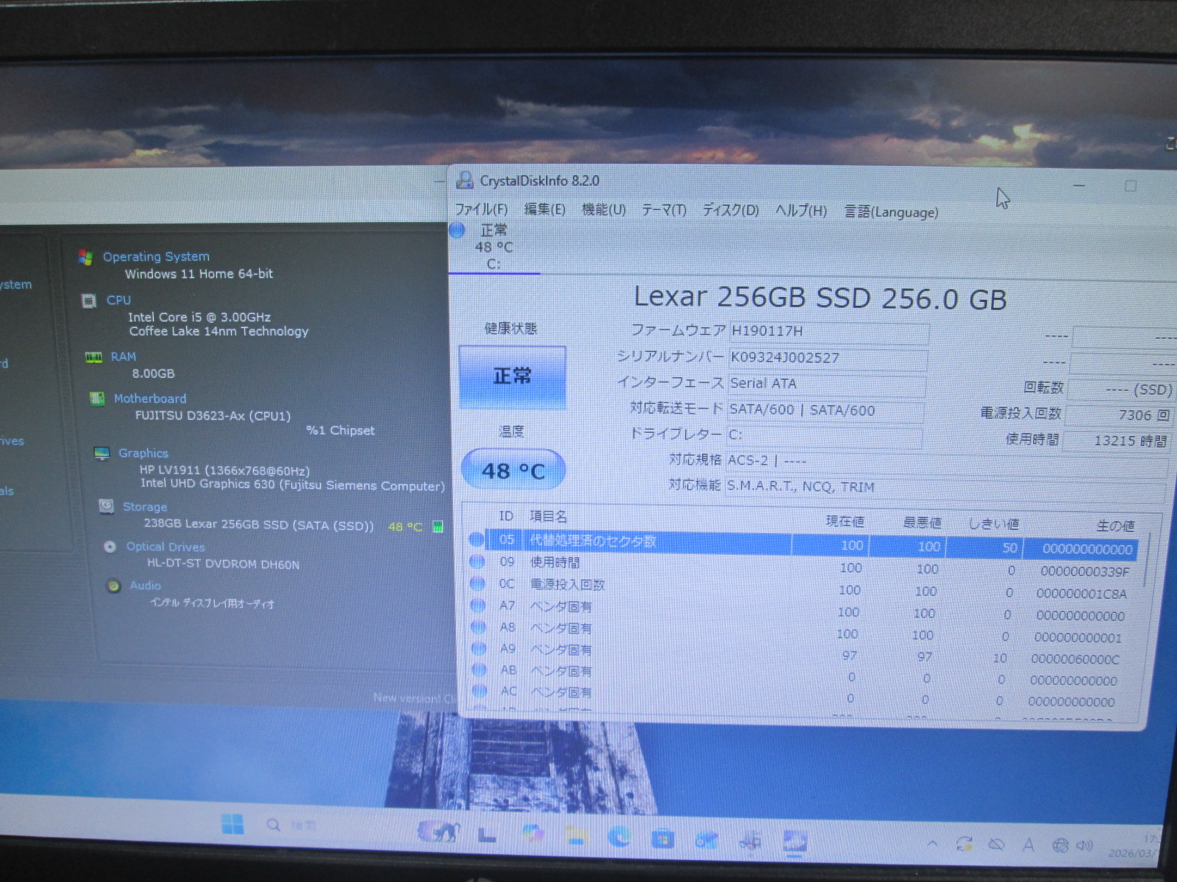Click status indicator for attribute 0C row
The width and height of the screenshot is (1177, 882).
(x=477, y=584)
